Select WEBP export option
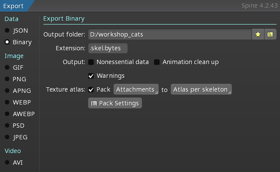Image resolution: width=280 pixels, height=172 pixels. point(7,102)
